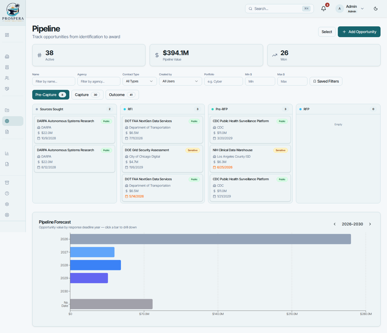387x333 pixels.
Task: Click the Prospera logo
Action: click(x=13, y=12)
